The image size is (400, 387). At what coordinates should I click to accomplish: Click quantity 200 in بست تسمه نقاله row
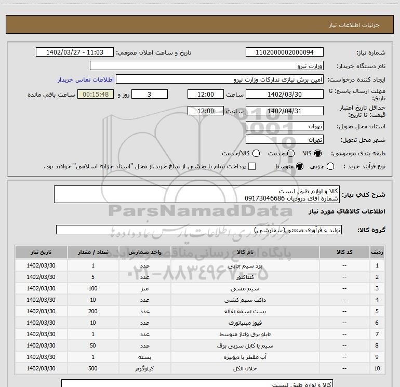pos(93,311)
